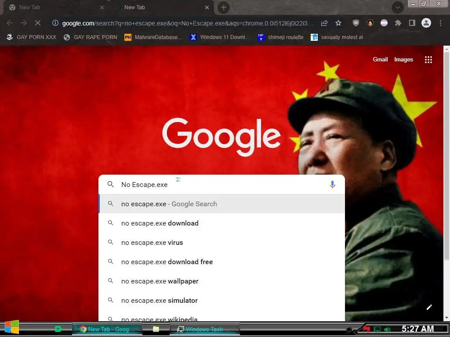Go forward to the next page
The height and width of the screenshot is (337, 450).
coord(24,23)
